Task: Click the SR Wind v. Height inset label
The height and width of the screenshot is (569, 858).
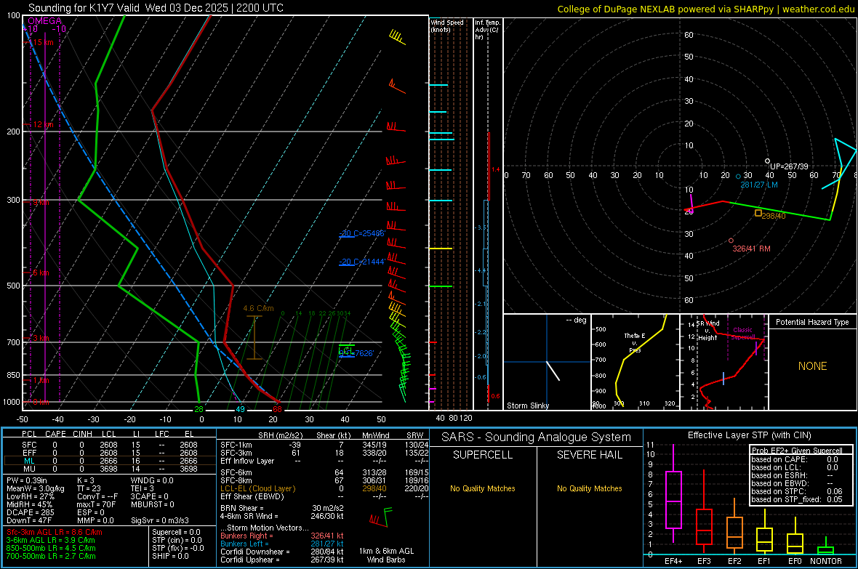Action: [708, 331]
